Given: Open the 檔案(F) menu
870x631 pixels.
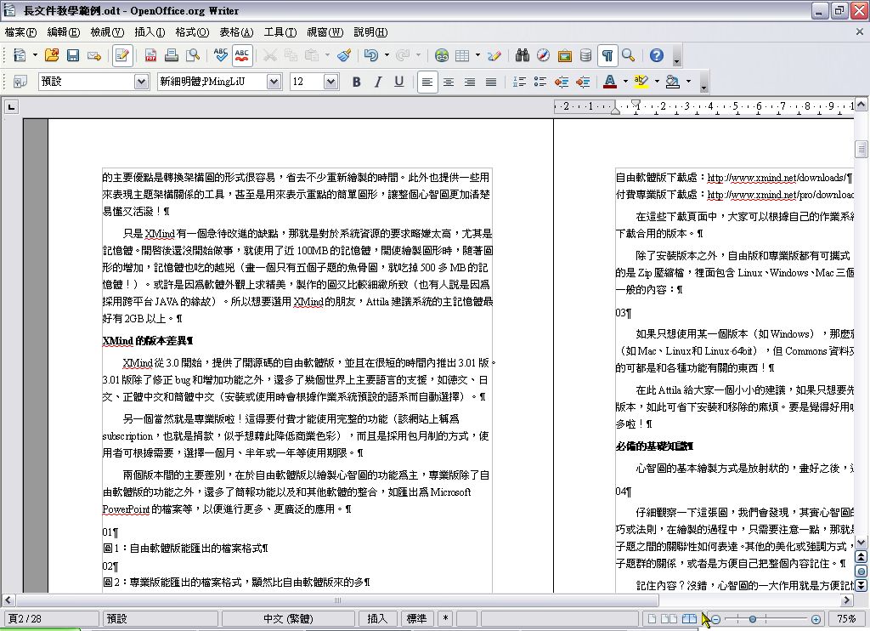Looking at the screenshot, I should (x=20, y=32).
